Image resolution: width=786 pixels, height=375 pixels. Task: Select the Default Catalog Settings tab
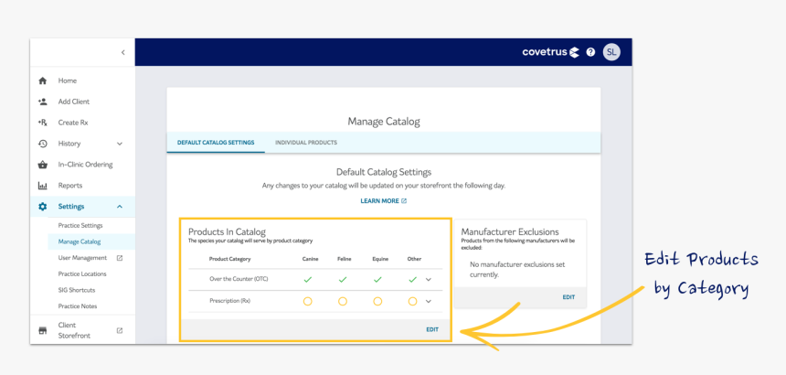click(x=216, y=143)
